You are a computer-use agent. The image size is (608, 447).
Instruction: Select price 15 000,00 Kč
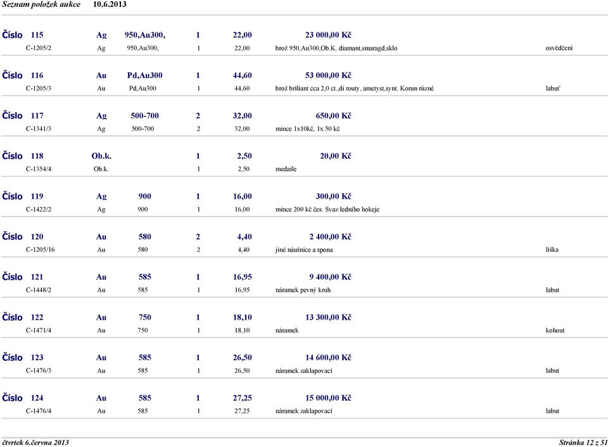[x=328, y=398]
